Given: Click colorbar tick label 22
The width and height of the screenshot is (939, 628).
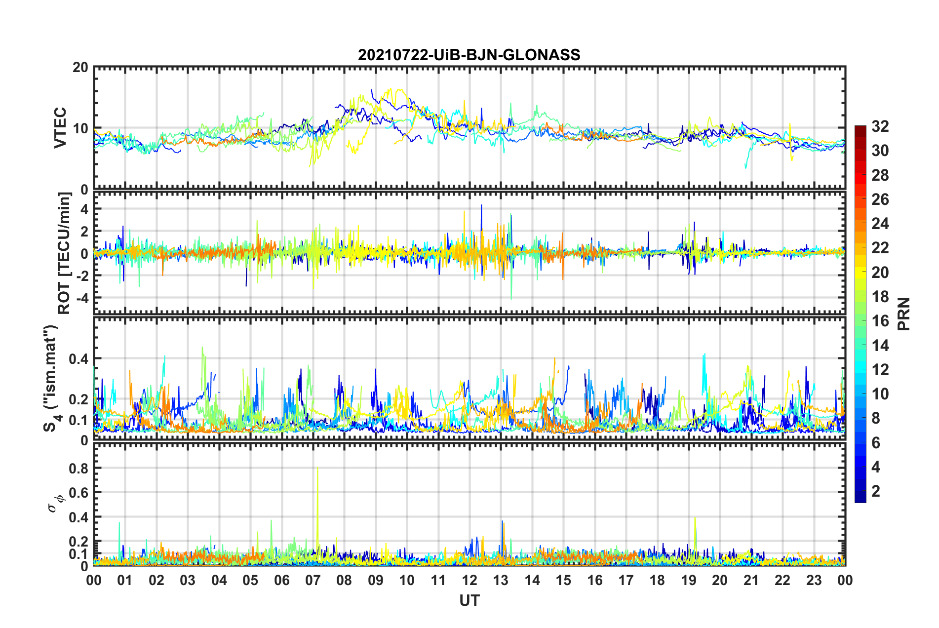Looking at the screenshot, I should coord(880,248).
